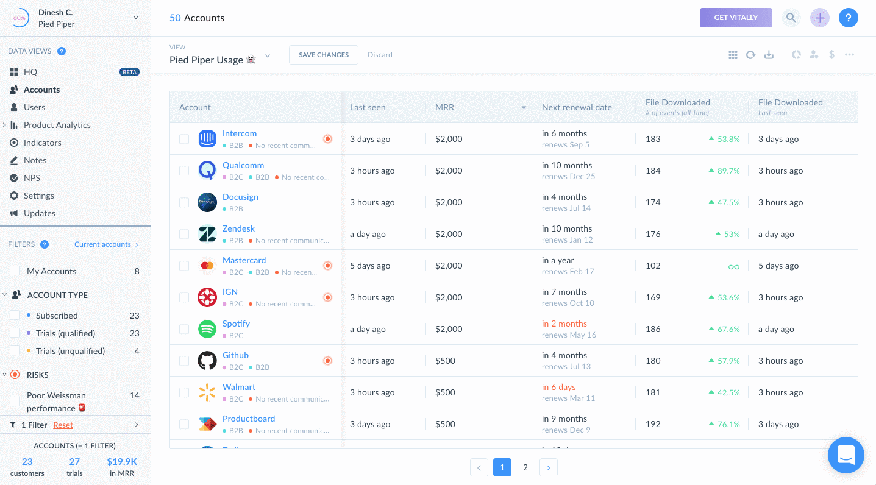Click the Walmart logo

click(207, 392)
